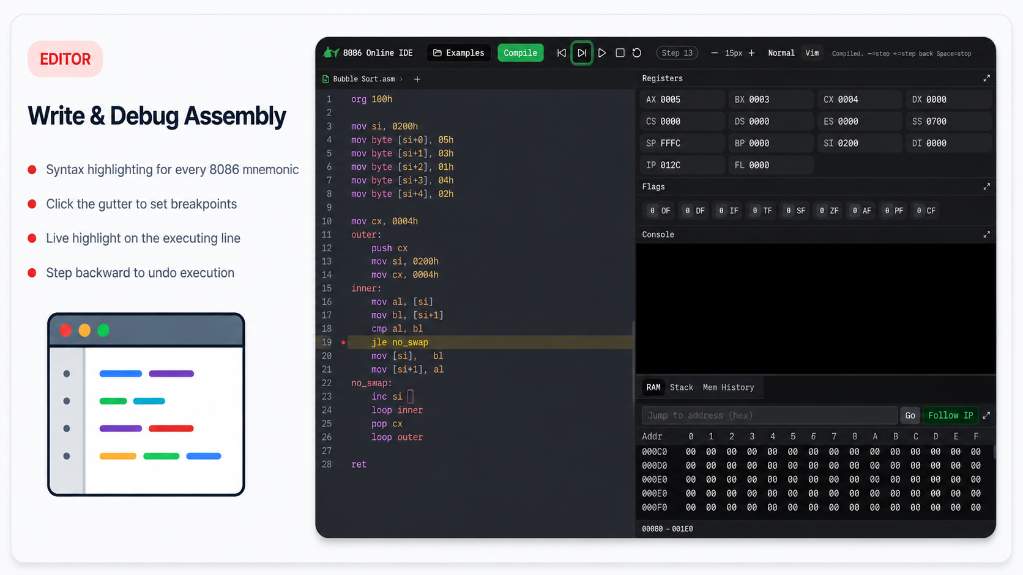Click the 'loop outer' code line
1023x575 pixels.
(396, 438)
